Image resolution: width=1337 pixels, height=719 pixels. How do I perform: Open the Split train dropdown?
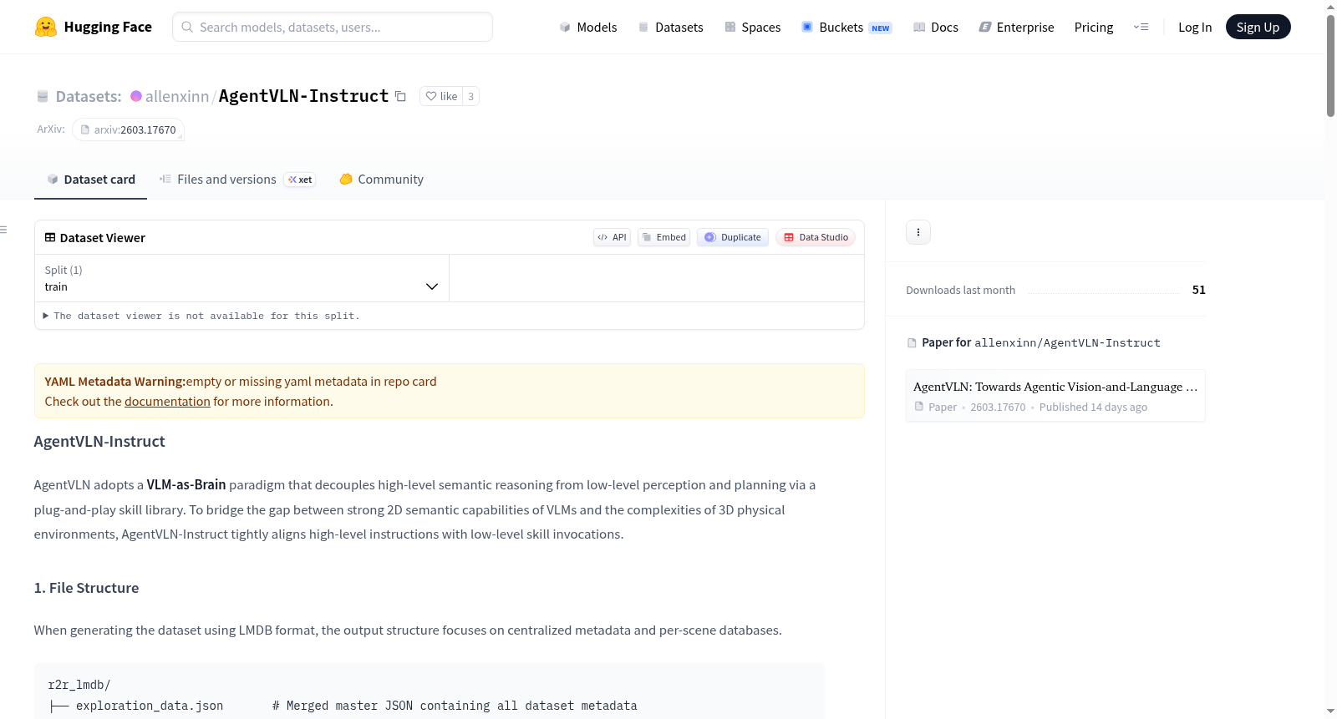click(241, 278)
